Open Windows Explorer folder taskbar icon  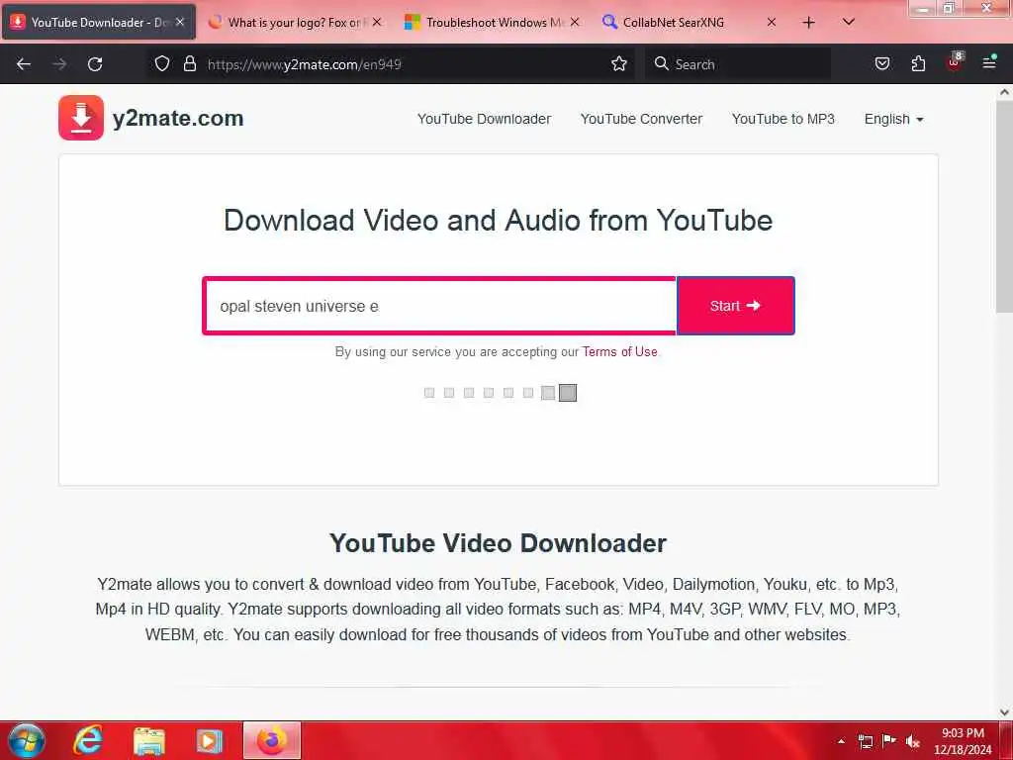click(x=149, y=741)
